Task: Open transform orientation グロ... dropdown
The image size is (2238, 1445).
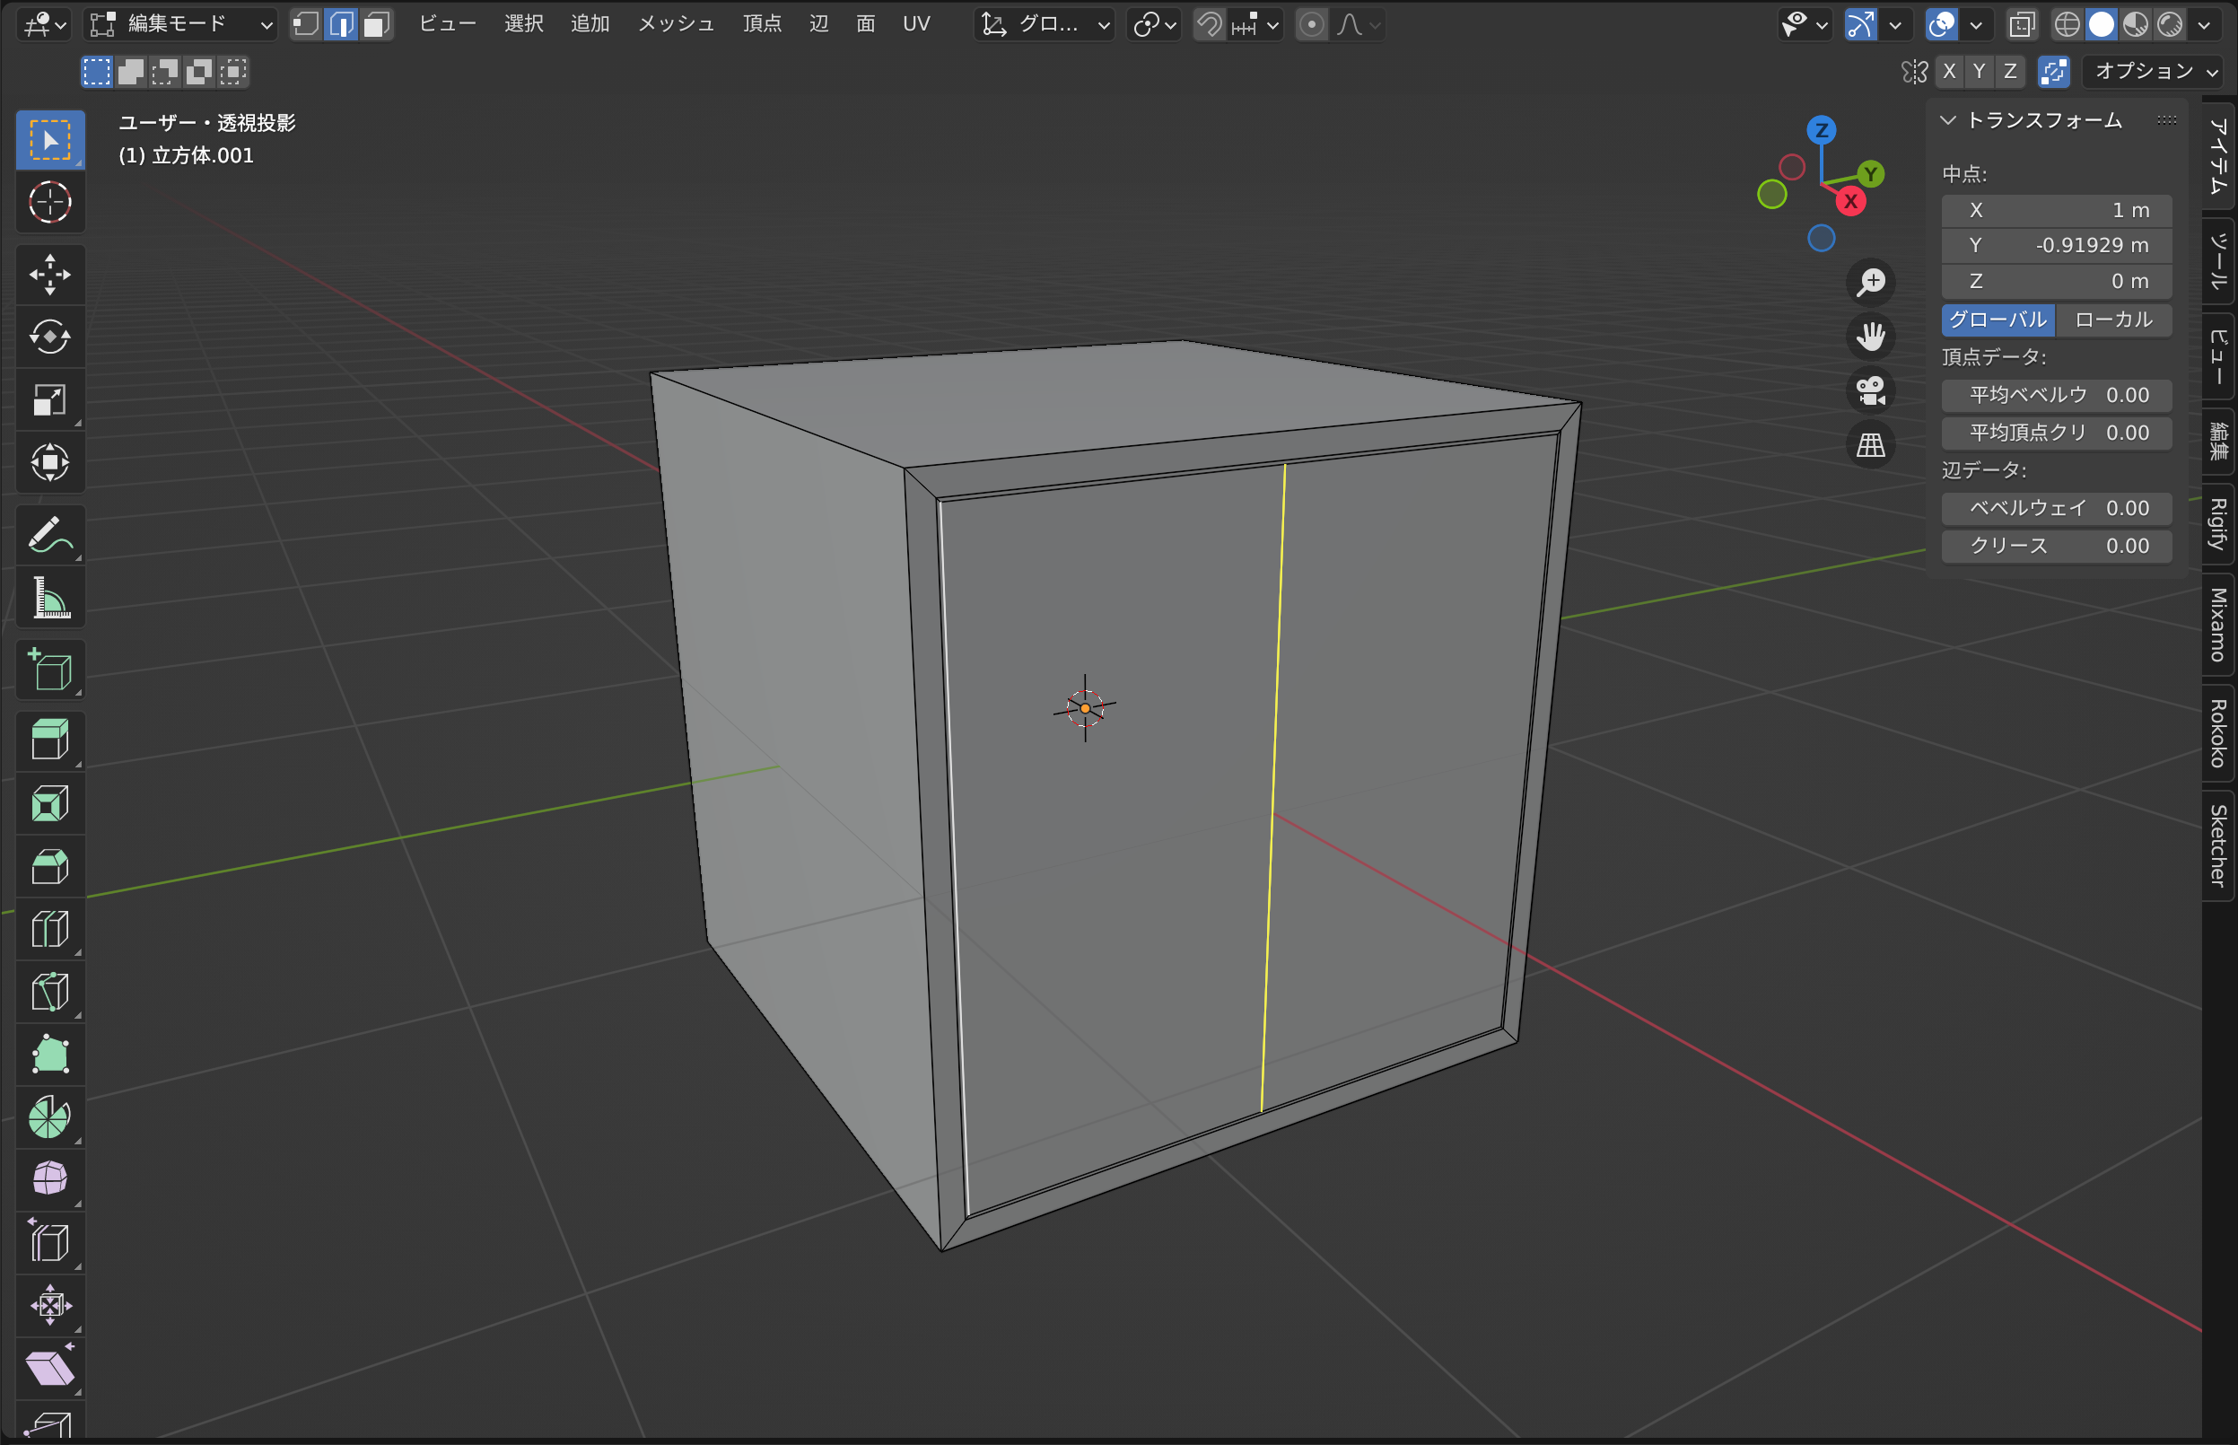Action: pos(1044,23)
